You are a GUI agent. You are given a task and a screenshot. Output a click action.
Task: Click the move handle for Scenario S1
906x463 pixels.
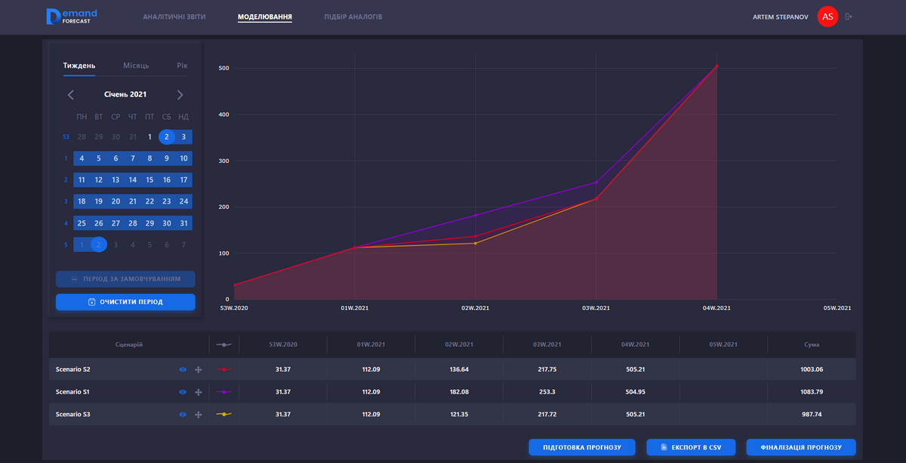(x=199, y=392)
